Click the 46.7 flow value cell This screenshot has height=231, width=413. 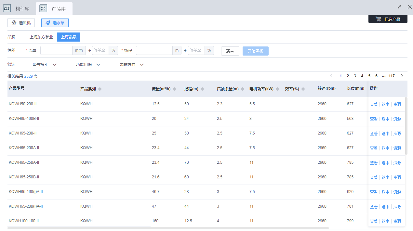[x=156, y=192]
